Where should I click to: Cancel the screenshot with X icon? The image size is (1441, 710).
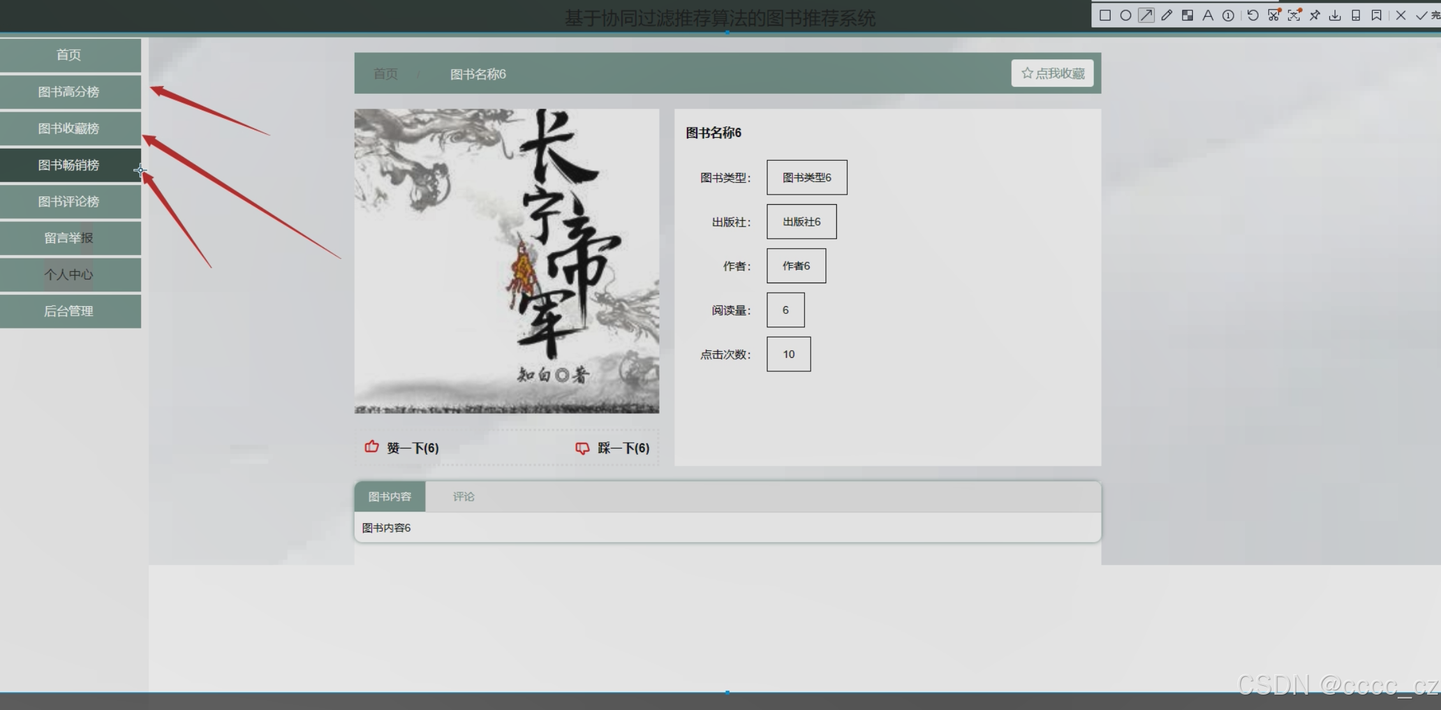(x=1401, y=15)
